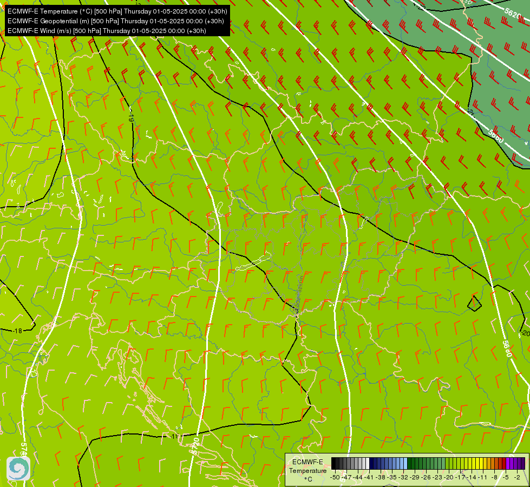Pick the black swatch above -50 in legend

[x=333, y=463]
